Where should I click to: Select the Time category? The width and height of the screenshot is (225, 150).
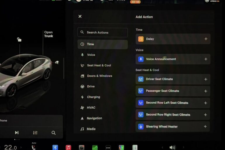point(103,44)
